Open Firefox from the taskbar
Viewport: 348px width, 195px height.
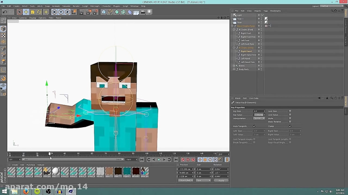click(26, 191)
